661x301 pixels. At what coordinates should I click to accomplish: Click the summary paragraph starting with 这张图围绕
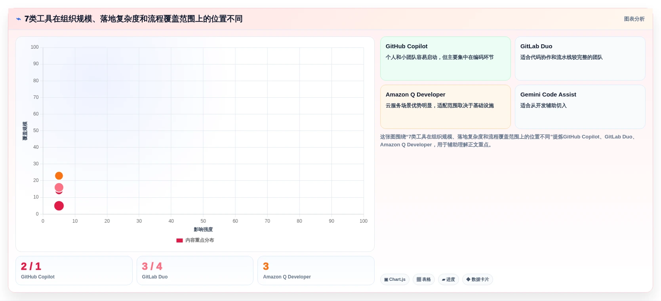[509, 141]
